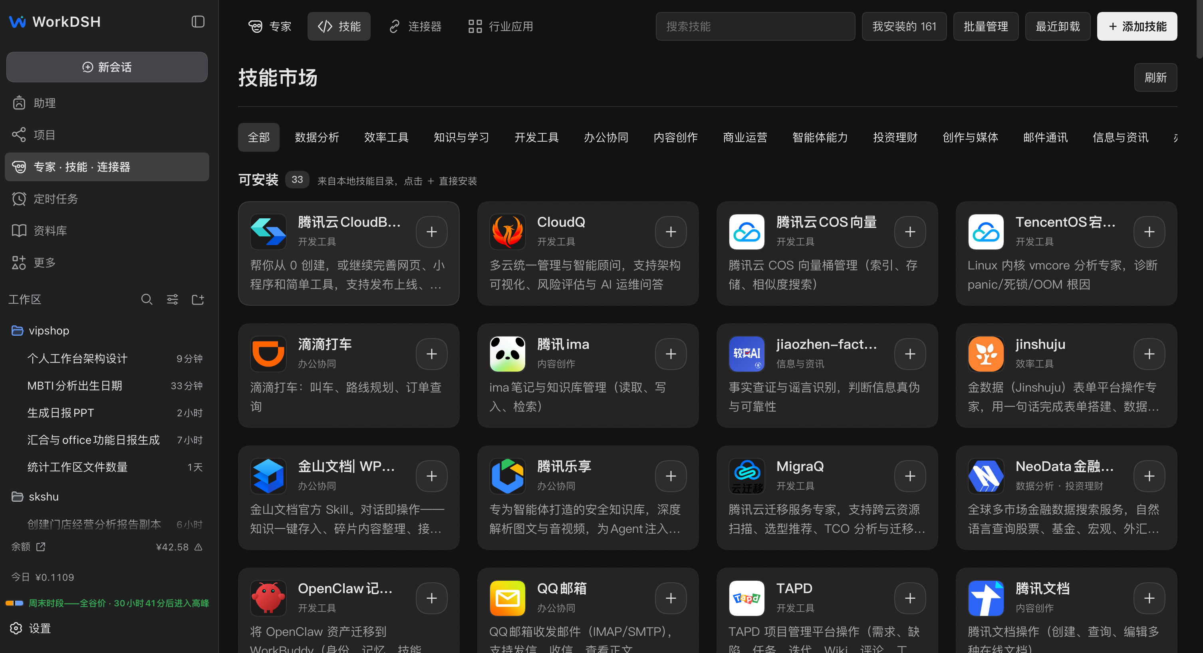Add MigraQ skill via plus button
1203x653 pixels.
(x=910, y=476)
